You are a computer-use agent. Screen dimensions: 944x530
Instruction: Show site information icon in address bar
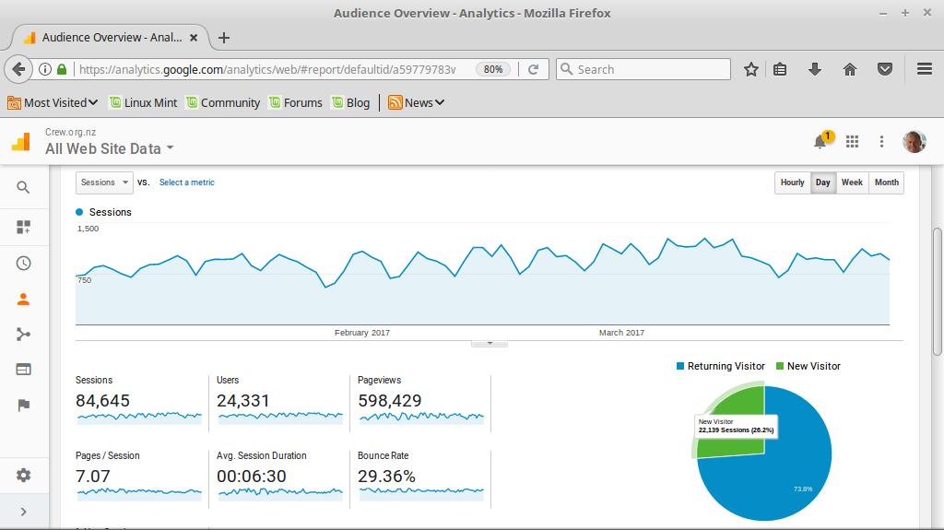click(45, 69)
